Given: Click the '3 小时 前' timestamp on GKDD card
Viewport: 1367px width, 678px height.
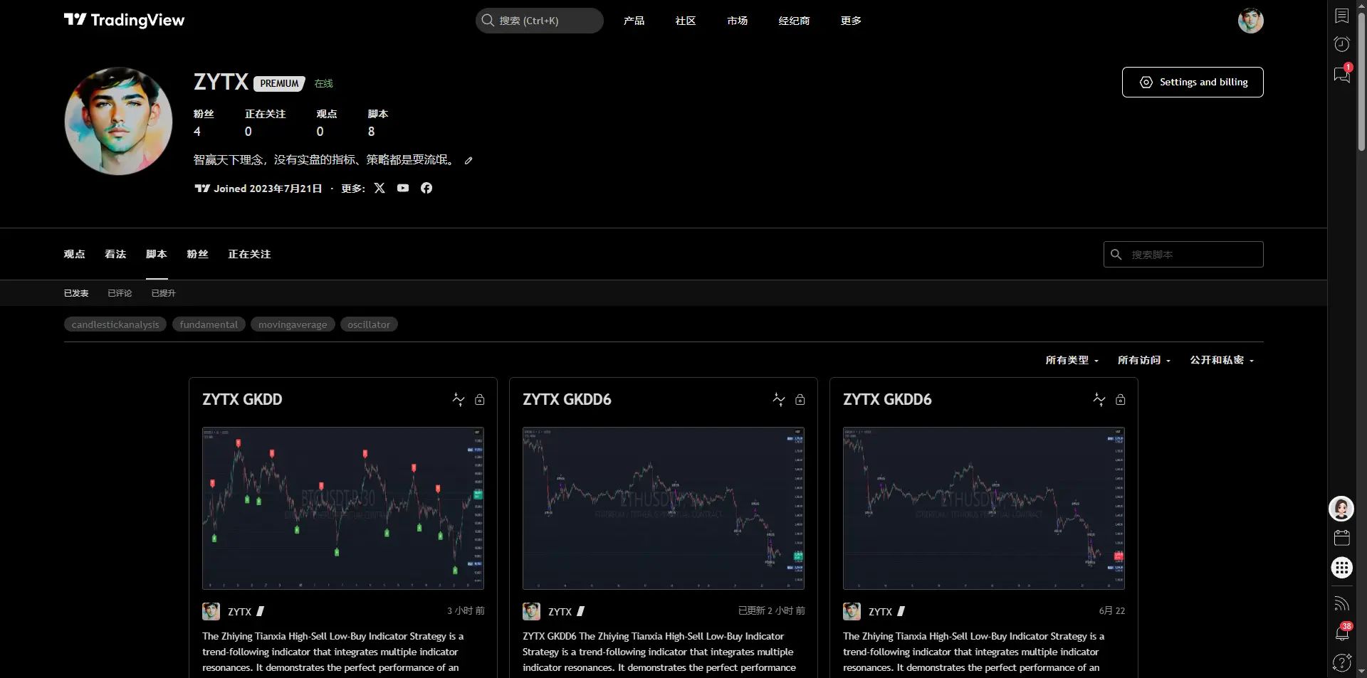Looking at the screenshot, I should tap(466, 611).
